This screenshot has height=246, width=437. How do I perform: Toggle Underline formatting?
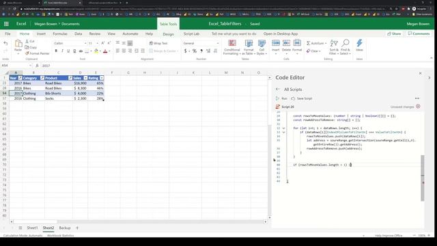tap(68, 51)
